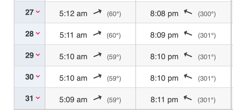Click day number 27 in the date column
This screenshot has height=110, width=233.
point(29,13)
